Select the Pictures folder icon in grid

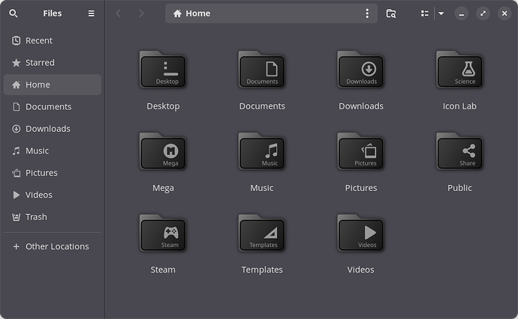click(x=361, y=151)
